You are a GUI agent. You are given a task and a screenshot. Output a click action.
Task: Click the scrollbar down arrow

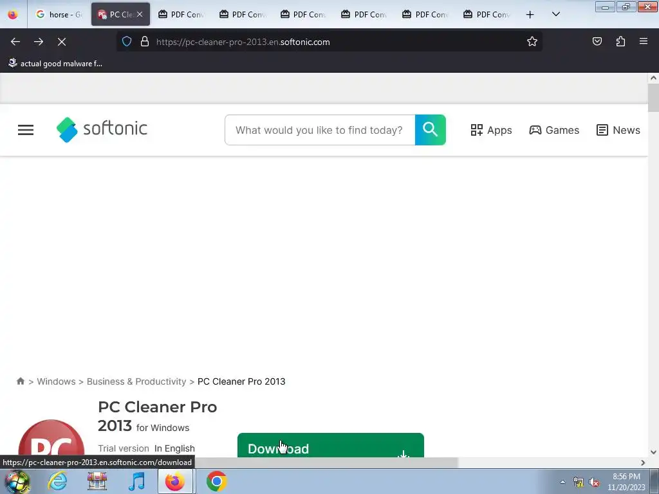point(653,452)
